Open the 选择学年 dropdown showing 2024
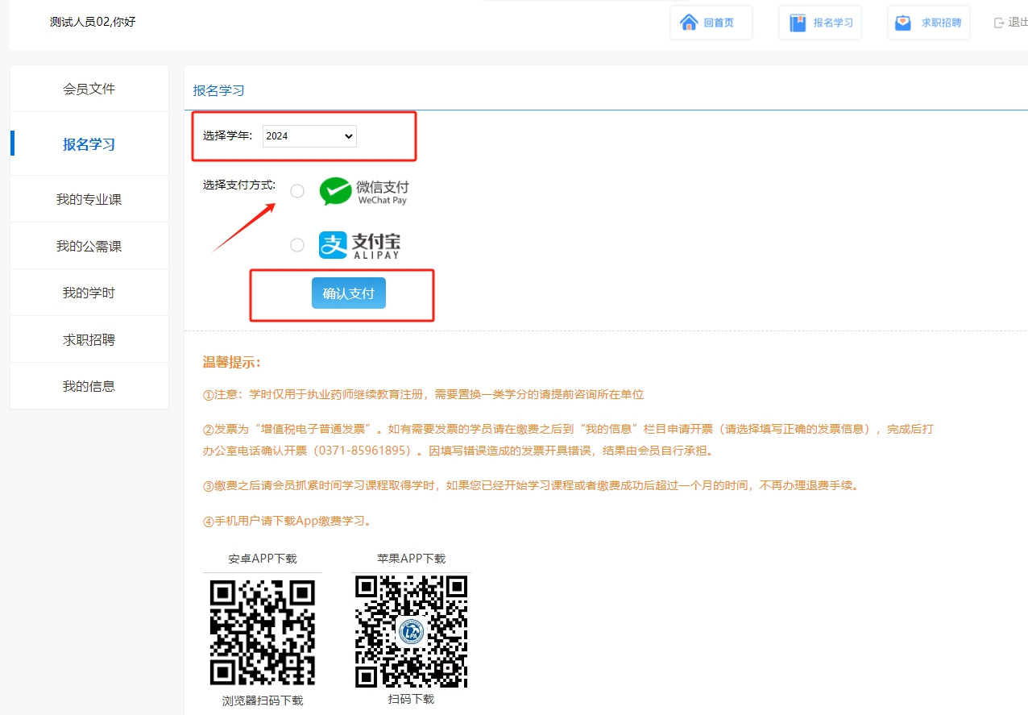This screenshot has width=1028, height=715. pos(309,136)
